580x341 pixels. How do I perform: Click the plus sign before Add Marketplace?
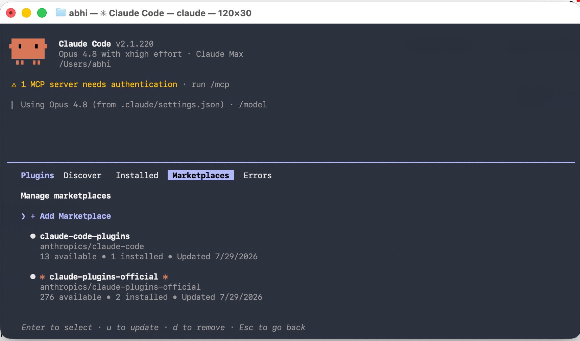33,216
